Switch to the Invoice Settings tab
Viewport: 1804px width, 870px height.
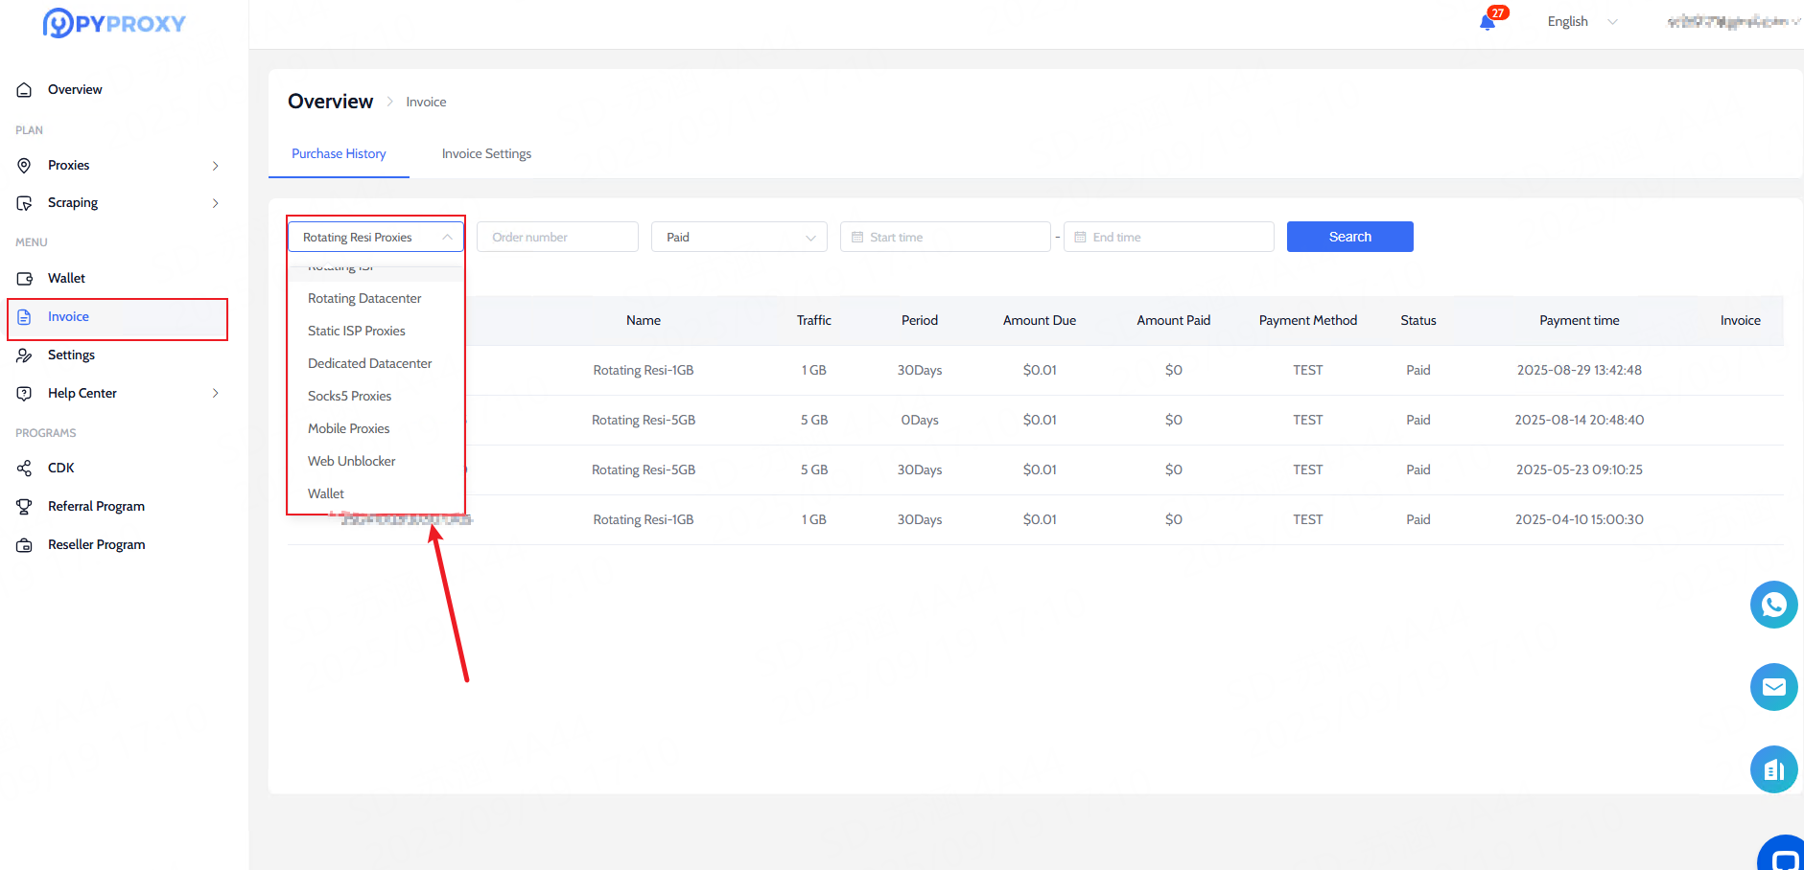tap(486, 154)
